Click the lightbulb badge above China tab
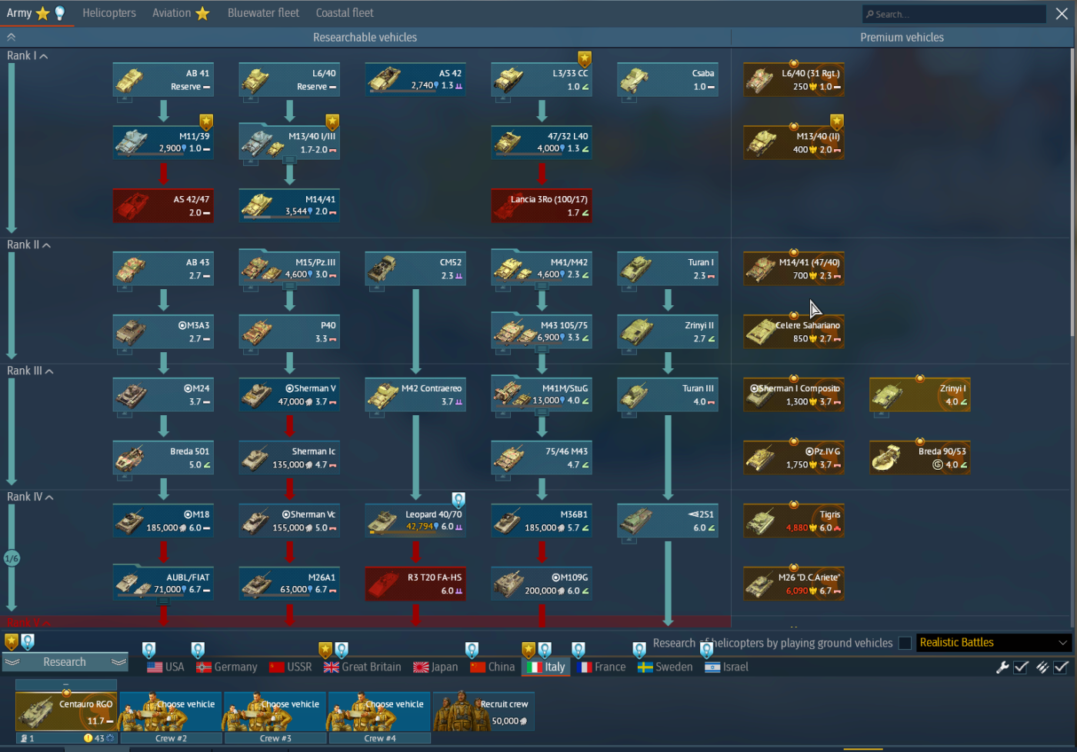 [x=472, y=651]
